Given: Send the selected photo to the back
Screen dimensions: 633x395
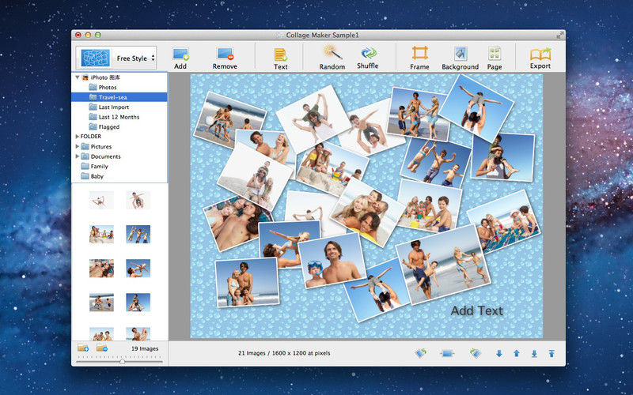Looking at the screenshot, I should click(x=533, y=353).
